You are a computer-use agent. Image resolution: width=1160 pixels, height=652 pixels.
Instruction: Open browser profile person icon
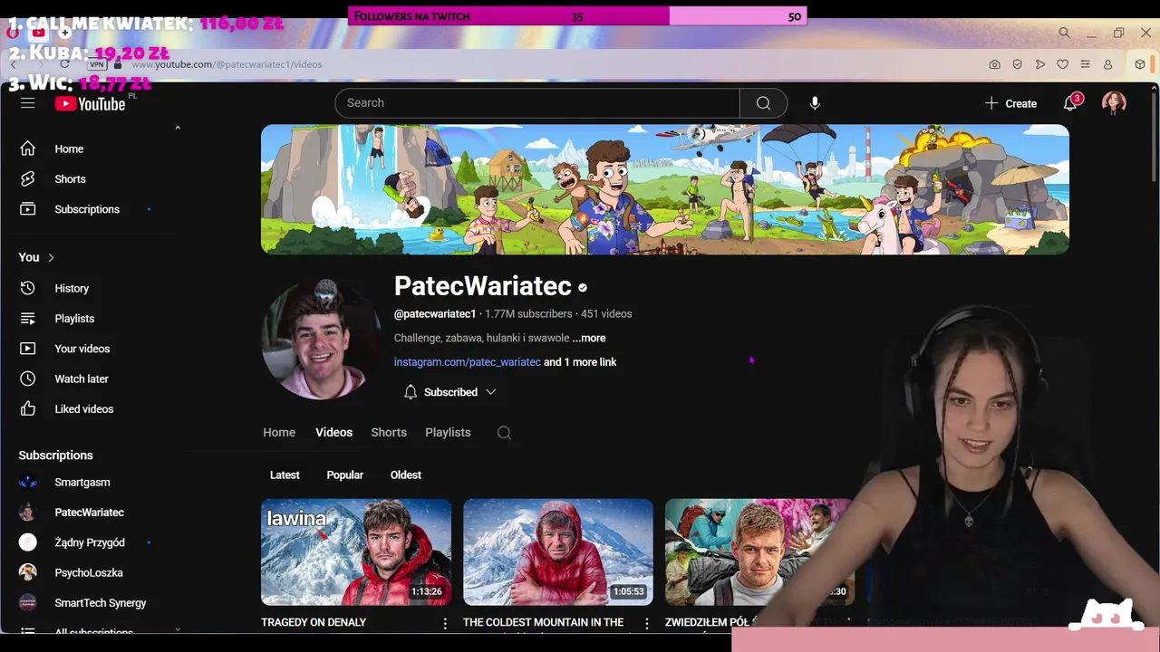1107,64
